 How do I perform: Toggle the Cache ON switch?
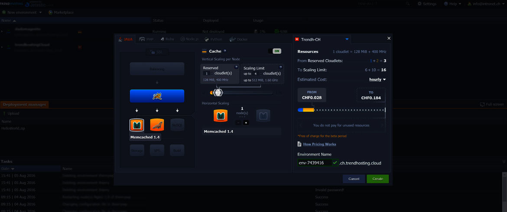275,51
